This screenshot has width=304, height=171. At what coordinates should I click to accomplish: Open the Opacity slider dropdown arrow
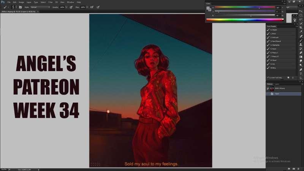pos(66,7)
